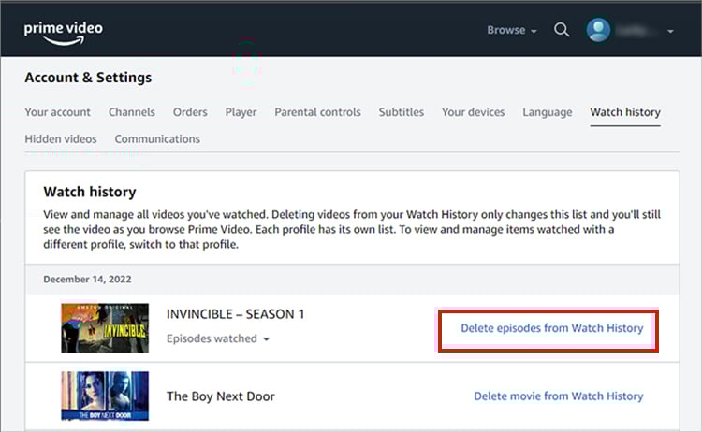Click the INVINCIBLE – SEASON 1 title

236,314
